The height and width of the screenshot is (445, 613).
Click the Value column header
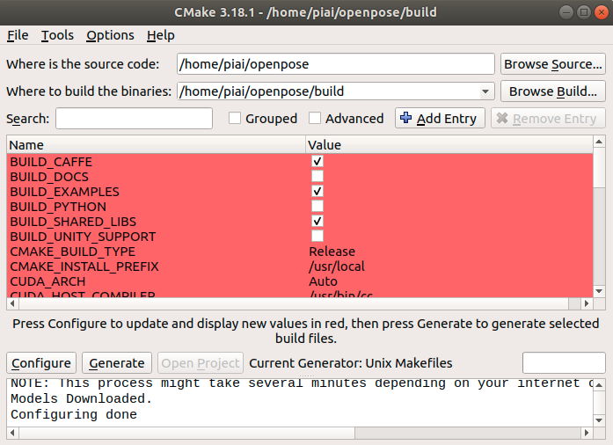[x=449, y=145]
